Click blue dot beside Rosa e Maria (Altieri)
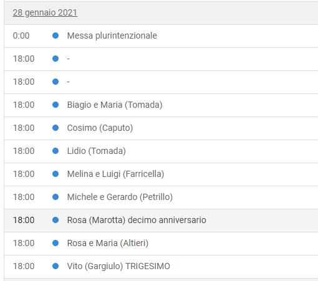 click(55, 243)
